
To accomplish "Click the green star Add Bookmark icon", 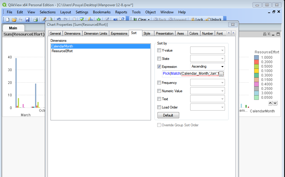I will [x=99, y=19].
